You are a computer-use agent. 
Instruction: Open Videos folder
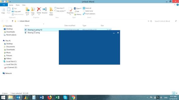pyautogui.click(x=9, y=59)
